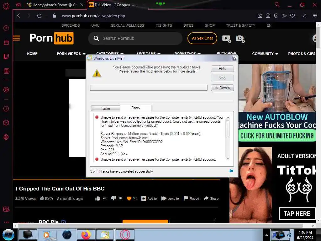Click the heart bookmark icon in address bar

click(x=292, y=16)
